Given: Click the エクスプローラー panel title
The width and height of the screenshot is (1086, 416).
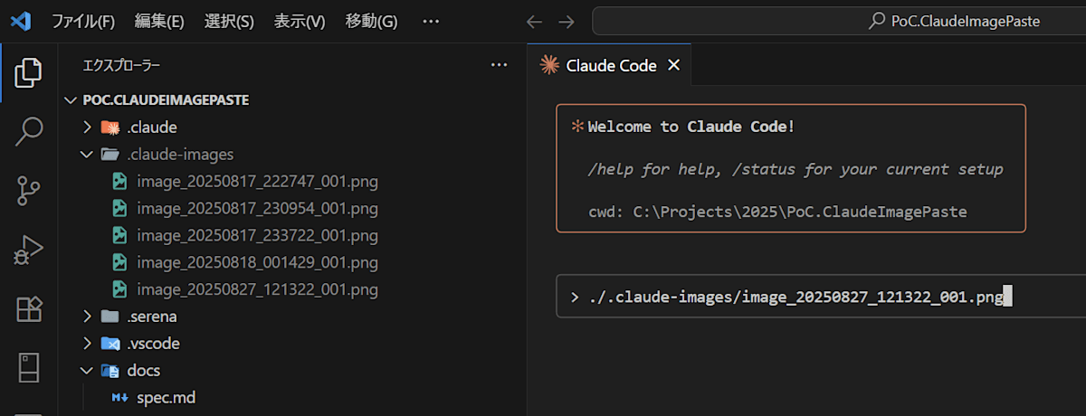Looking at the screenshot, I should (122, 65).
